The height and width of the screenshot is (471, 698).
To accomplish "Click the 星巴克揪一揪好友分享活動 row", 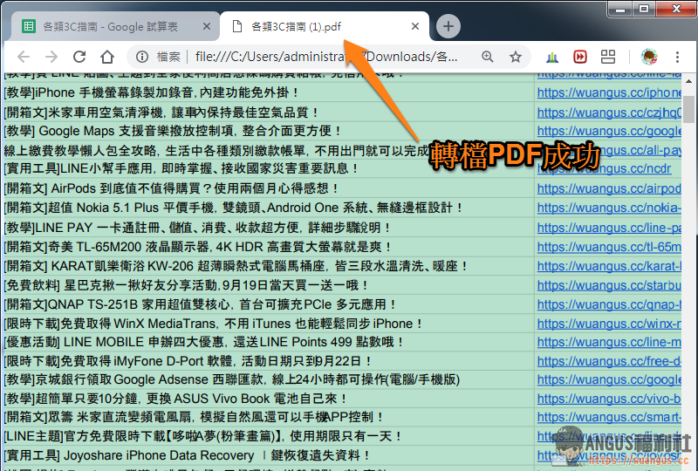I will click(x=187, y=285).
